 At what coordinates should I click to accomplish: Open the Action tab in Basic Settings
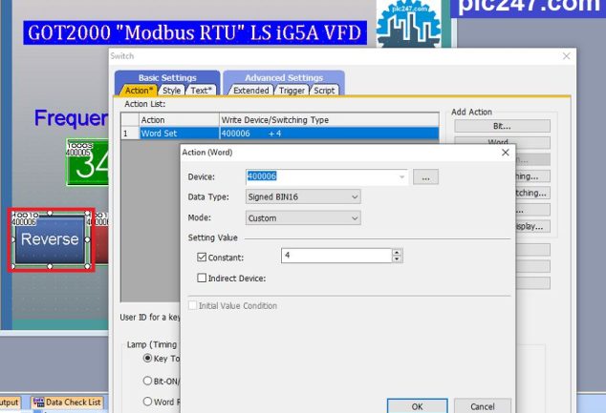tap(139, 91)
